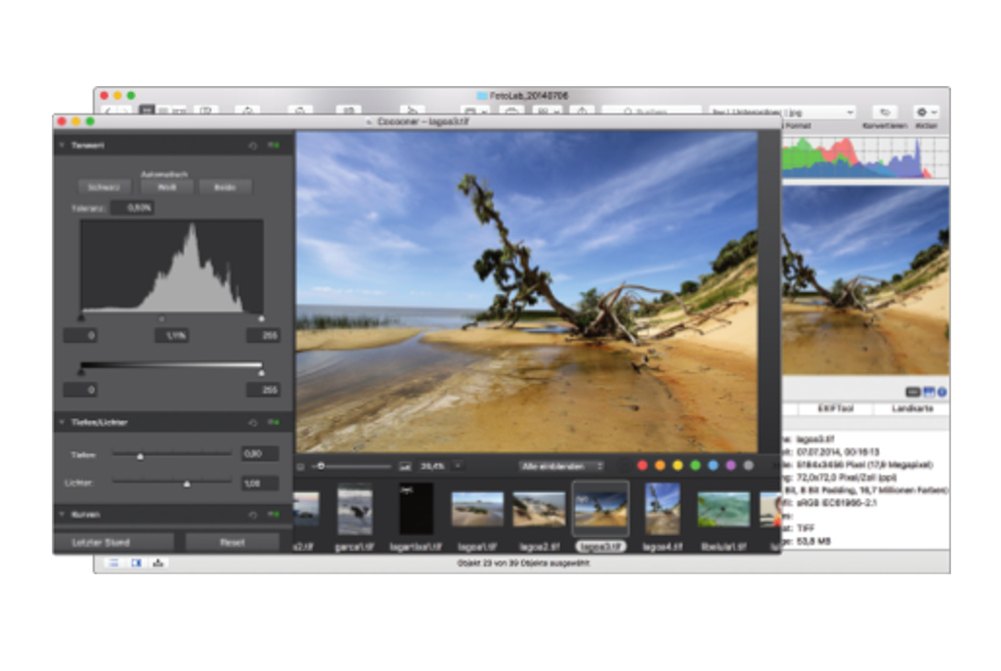
Task: Click the '07.07.2014, 00:18:13' date text
Action: (838, 452)
